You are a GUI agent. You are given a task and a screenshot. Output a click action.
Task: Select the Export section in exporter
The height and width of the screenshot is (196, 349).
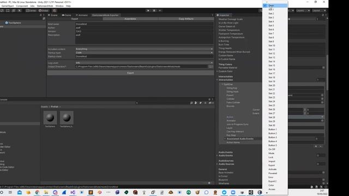coord(75,19)
